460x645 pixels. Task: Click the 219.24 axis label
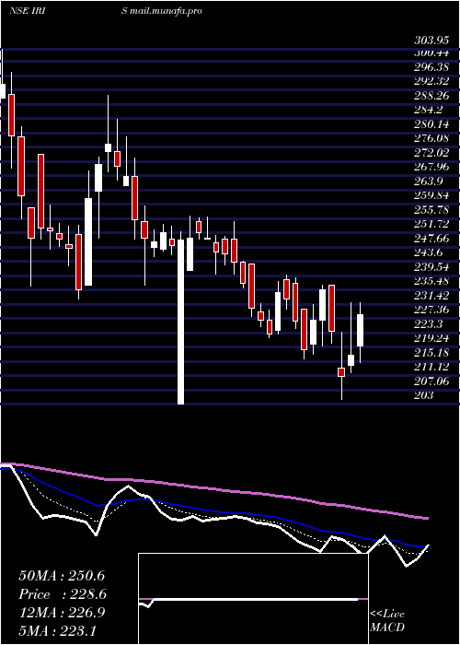[x=431, y=338]
